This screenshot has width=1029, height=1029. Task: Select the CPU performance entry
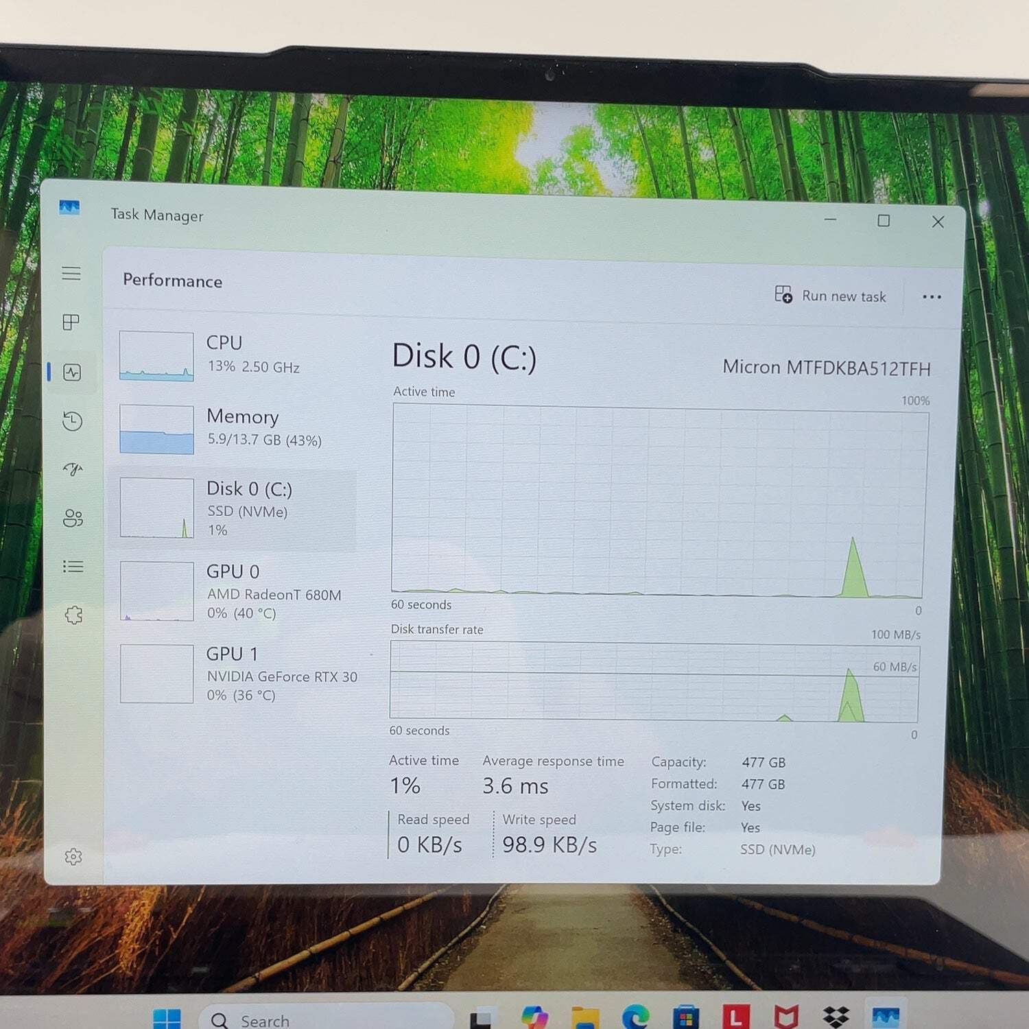pos(233,355)
